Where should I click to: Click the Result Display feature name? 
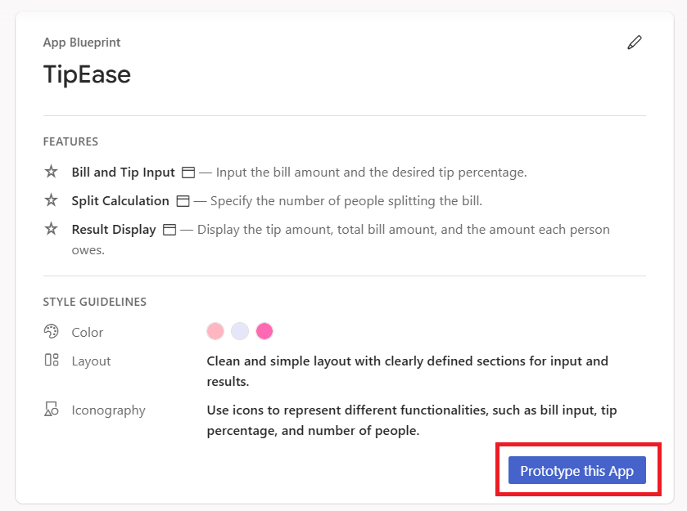114,230
